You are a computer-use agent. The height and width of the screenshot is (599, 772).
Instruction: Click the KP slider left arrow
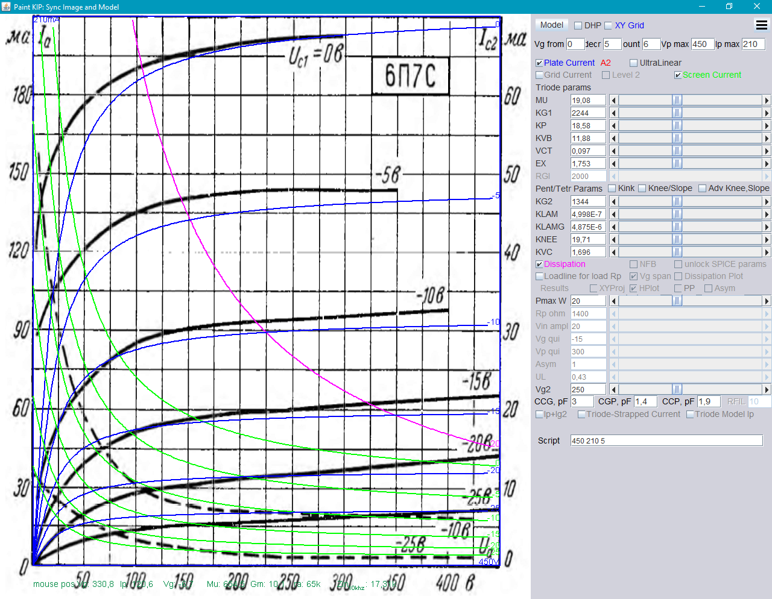614,126
